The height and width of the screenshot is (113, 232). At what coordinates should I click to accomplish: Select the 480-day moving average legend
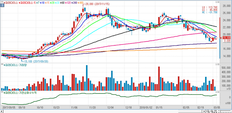pos(81,3)
